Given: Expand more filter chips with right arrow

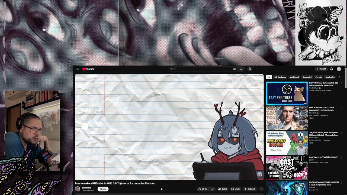Looking at the screenshot, I should coord(340,77).
